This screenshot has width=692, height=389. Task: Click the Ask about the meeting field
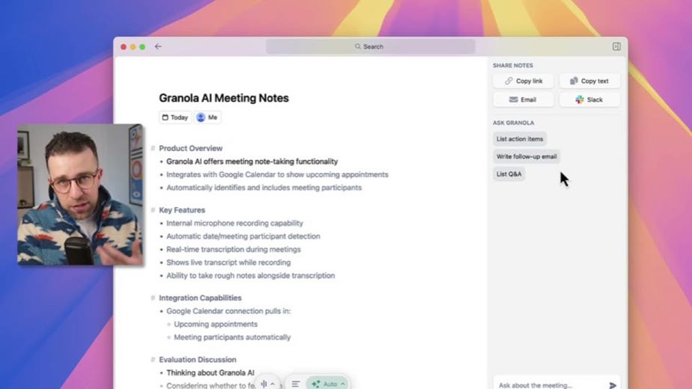[550, 385]
